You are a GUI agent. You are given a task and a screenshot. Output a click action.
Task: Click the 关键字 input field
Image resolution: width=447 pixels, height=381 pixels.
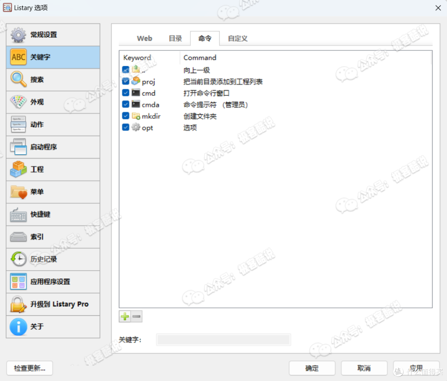pos(223,339)
